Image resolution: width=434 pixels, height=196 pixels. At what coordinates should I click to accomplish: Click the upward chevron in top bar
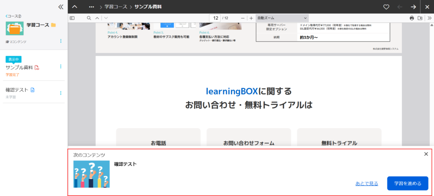coord(75,7)
